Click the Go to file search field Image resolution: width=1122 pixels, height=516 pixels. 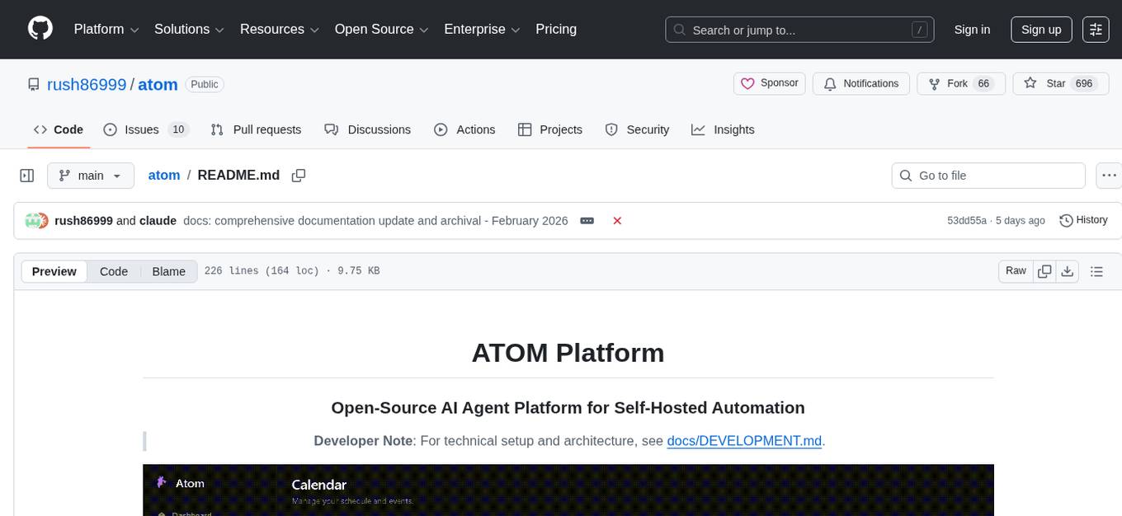pos(988,175)
